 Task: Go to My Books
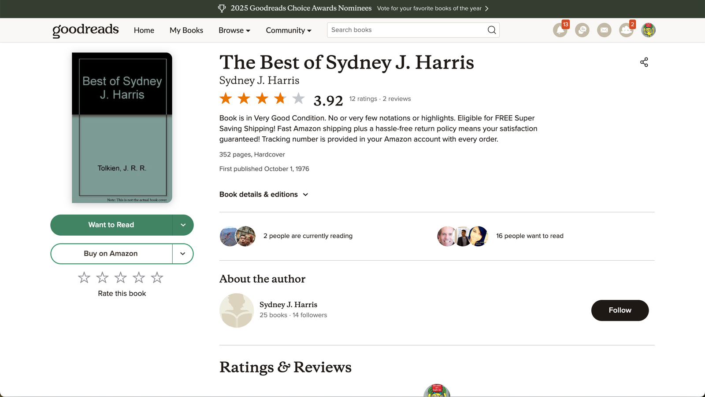[x=186, y=30]
